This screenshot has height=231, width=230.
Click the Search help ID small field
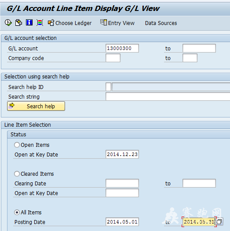(x=108, y=87)
